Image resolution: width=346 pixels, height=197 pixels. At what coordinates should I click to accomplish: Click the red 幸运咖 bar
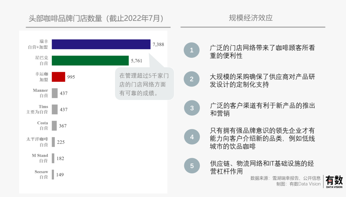click(x=58, y=77)
